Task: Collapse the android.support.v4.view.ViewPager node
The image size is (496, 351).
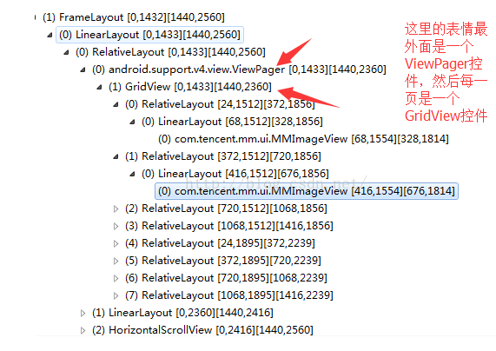Action: pos(83,70)
